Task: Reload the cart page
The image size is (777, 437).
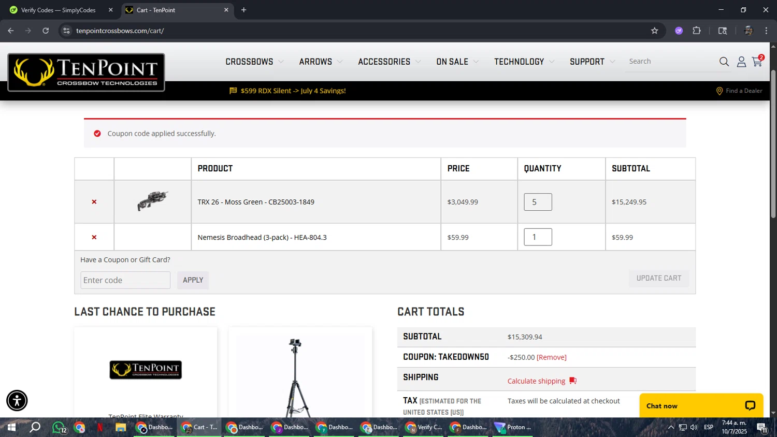Action: (x=46, y=31)
